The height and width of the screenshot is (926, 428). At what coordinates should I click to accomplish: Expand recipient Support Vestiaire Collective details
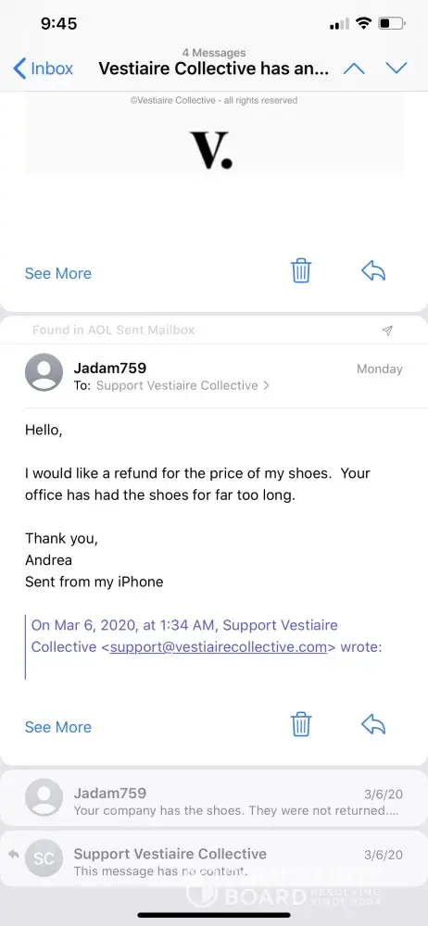tap(183, 385)
